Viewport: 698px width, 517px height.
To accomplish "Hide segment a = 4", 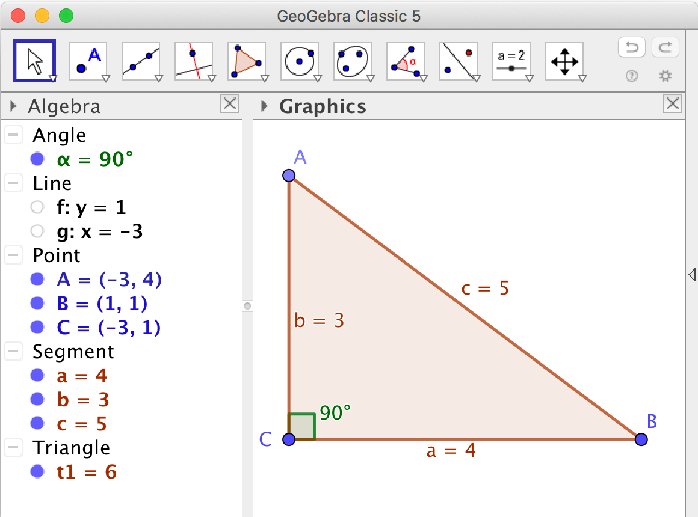I will pos(37,375).
